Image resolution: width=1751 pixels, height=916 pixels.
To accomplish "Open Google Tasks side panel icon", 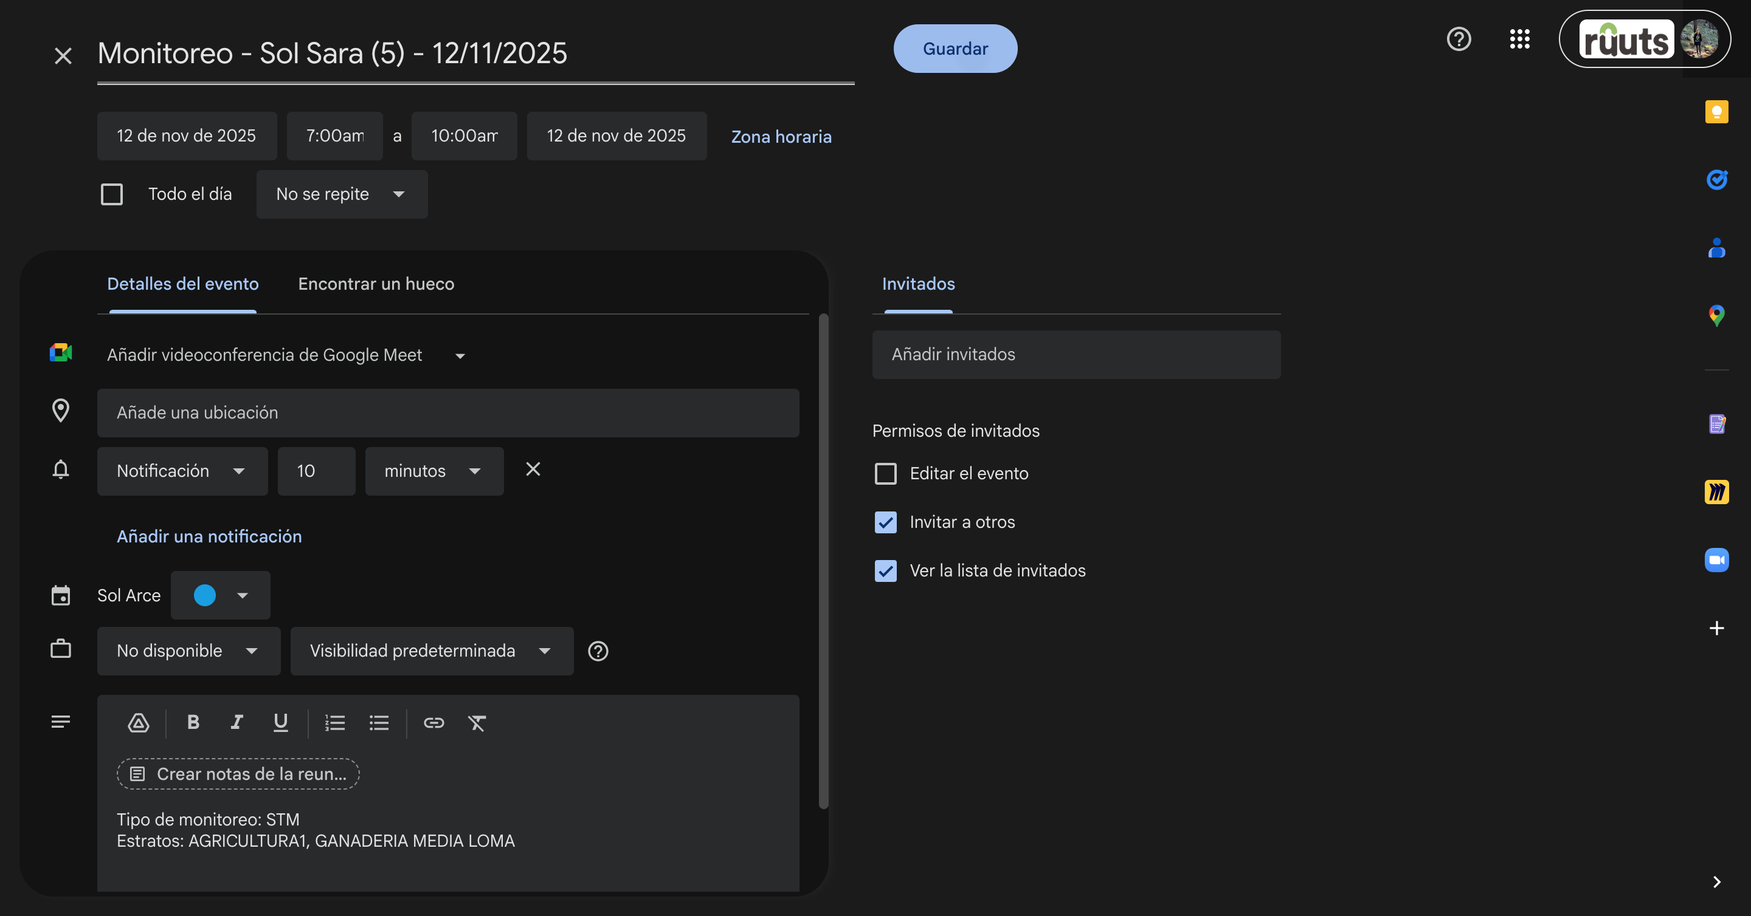I will (x=1716, y=179).
